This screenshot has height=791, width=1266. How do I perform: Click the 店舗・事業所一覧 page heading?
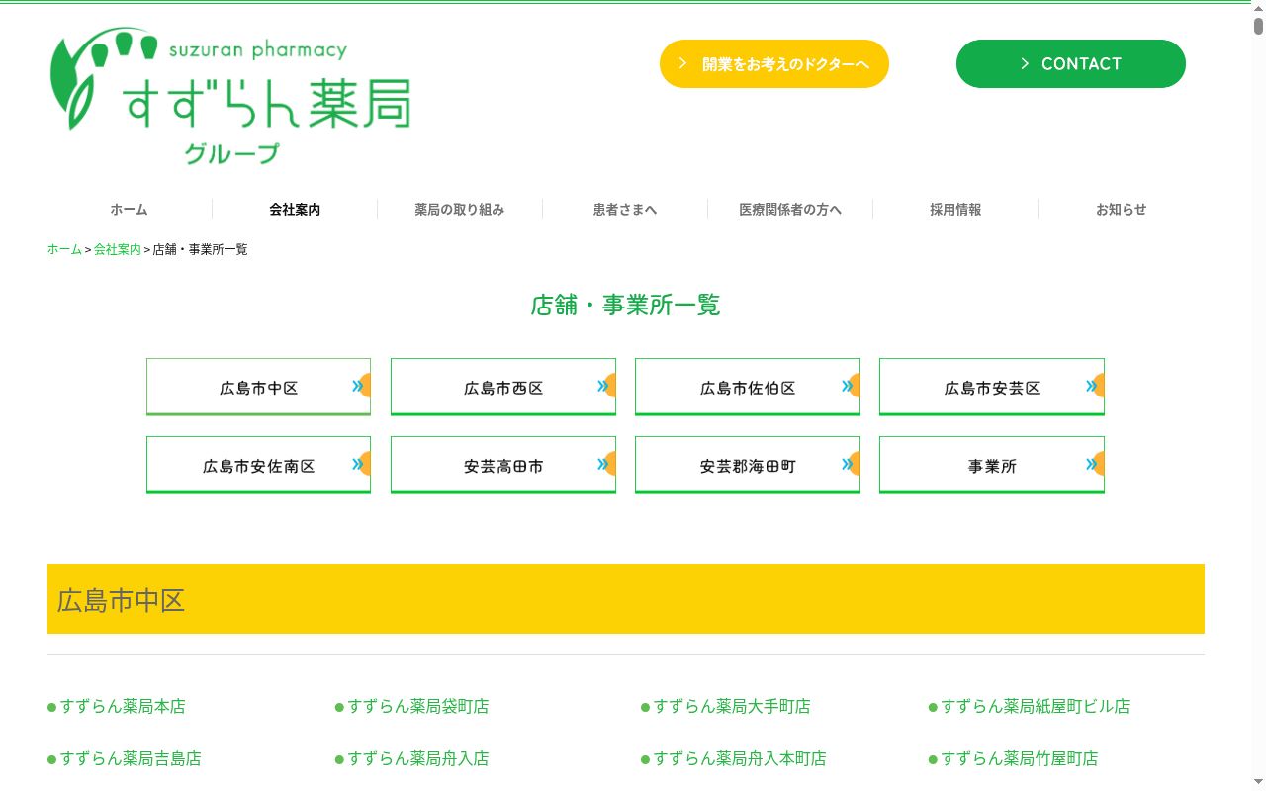coord(625,305)
